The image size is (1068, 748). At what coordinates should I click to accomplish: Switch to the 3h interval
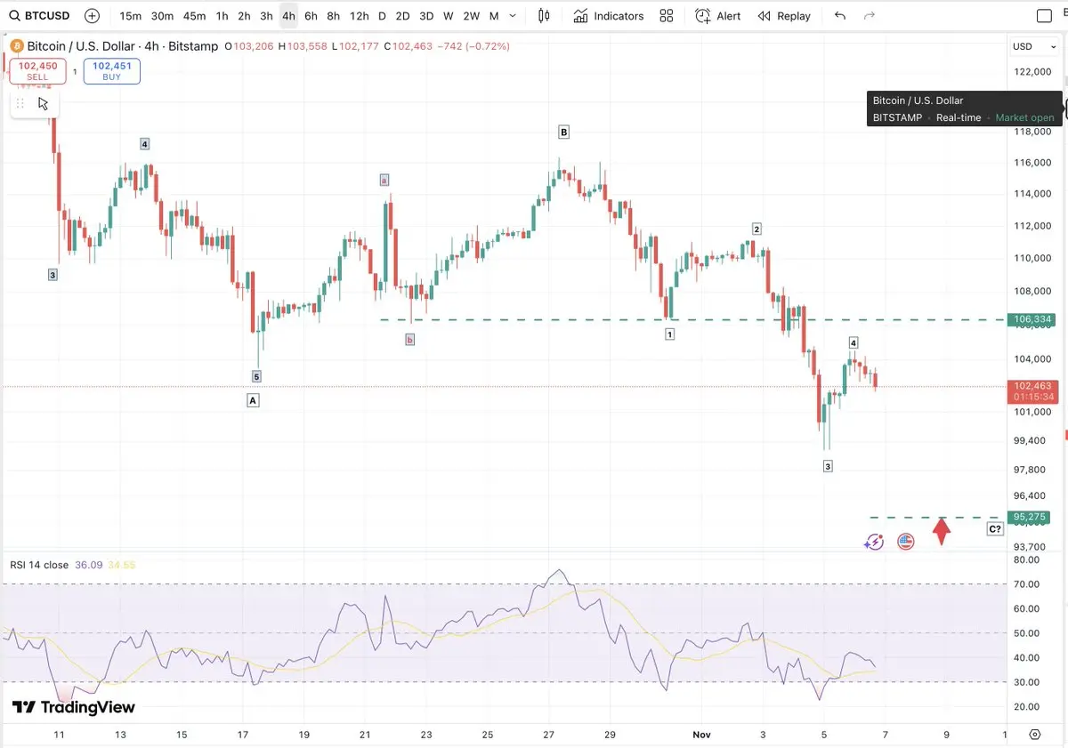266,16
